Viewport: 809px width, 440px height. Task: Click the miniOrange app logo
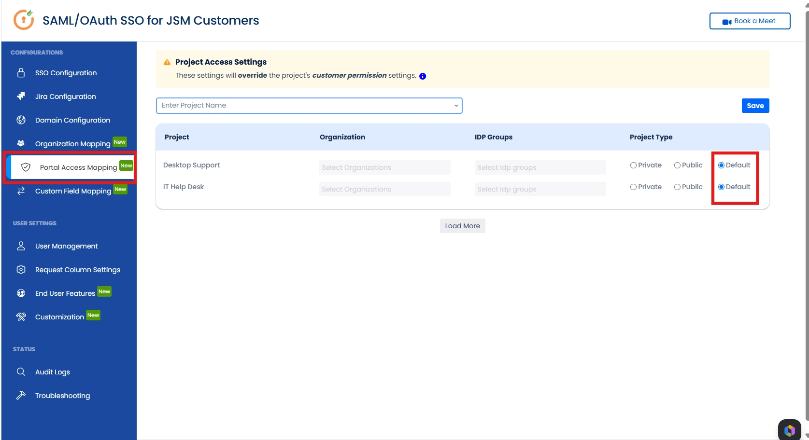[24, 20]
